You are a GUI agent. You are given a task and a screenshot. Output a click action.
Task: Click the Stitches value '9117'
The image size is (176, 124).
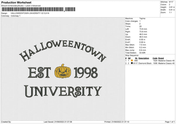coord(171,2)
